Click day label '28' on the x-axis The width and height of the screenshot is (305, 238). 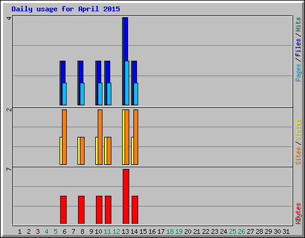[259, 231]
